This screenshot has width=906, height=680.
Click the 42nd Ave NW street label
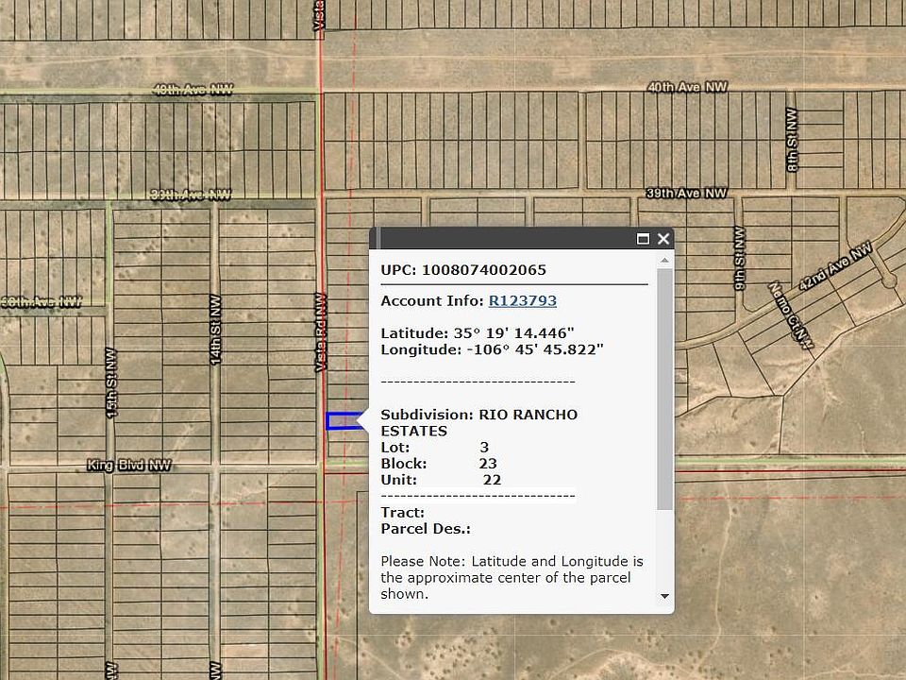pyautogui.click(x=836, y=271)
